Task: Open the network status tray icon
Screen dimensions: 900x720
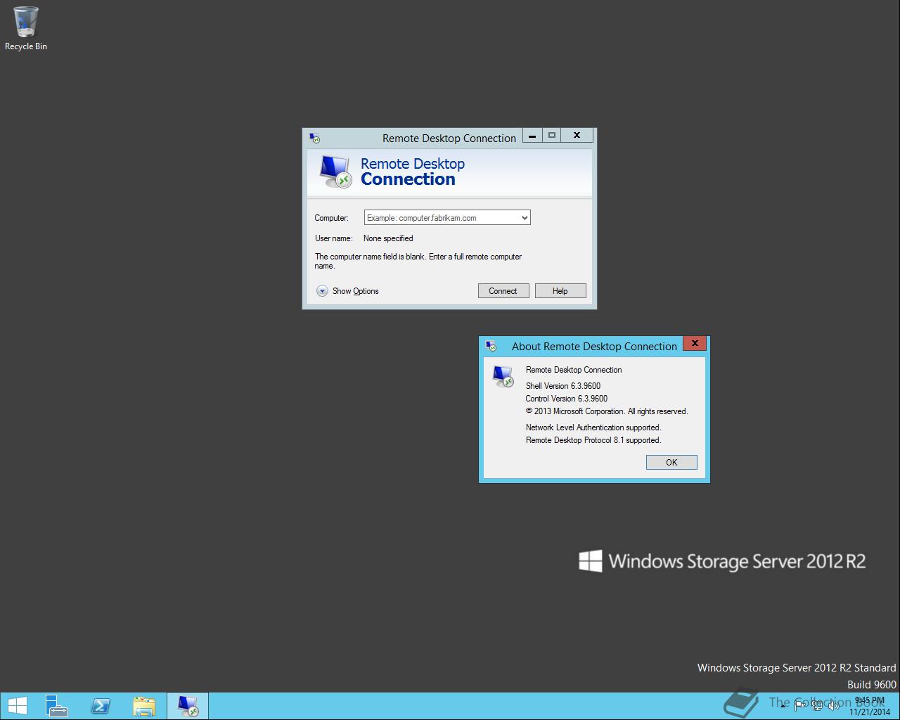Action: pyautogui.click(x=817, y=706)
